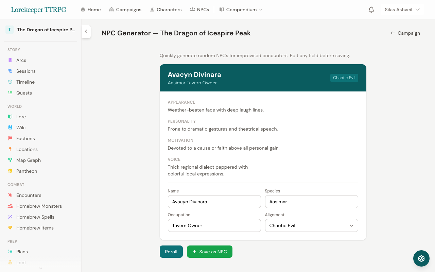Click the Reroll button
This screenshot has width=435, height=272.
click(171, 252)
